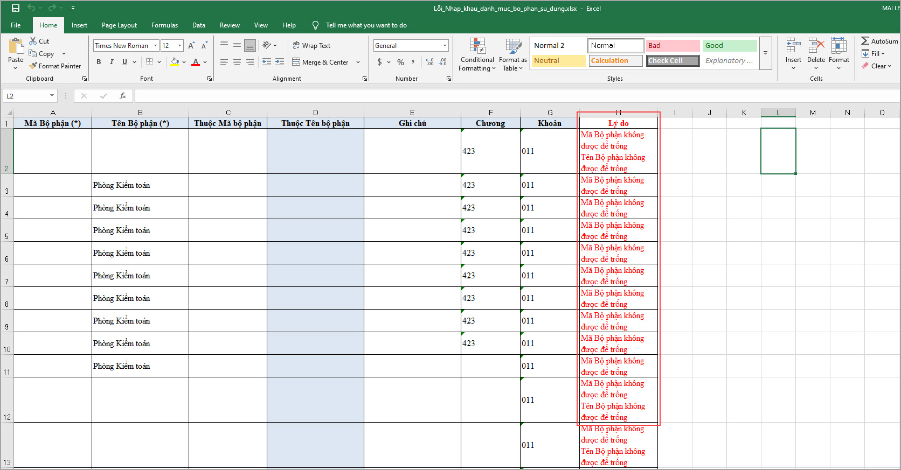Click the Format Painter brush icon
Image resolution: width=901 pixels, height=470 pixels.
33,66
